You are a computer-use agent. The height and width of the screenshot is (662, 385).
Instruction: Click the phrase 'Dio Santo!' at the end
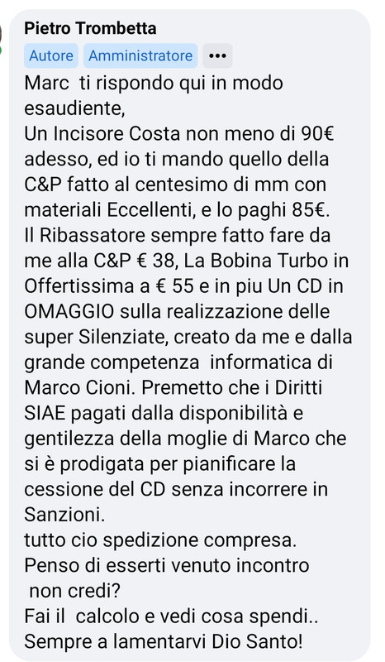pos(257,642)
